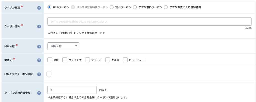The height and width of the screenshot is (102, 256).
Task: Enable FANクラブクーポン限定 checkbox
Action: (49, 74)
